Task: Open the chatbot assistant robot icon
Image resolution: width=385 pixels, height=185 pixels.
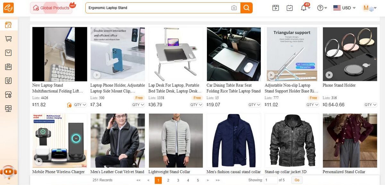Action: pos(8,173)
